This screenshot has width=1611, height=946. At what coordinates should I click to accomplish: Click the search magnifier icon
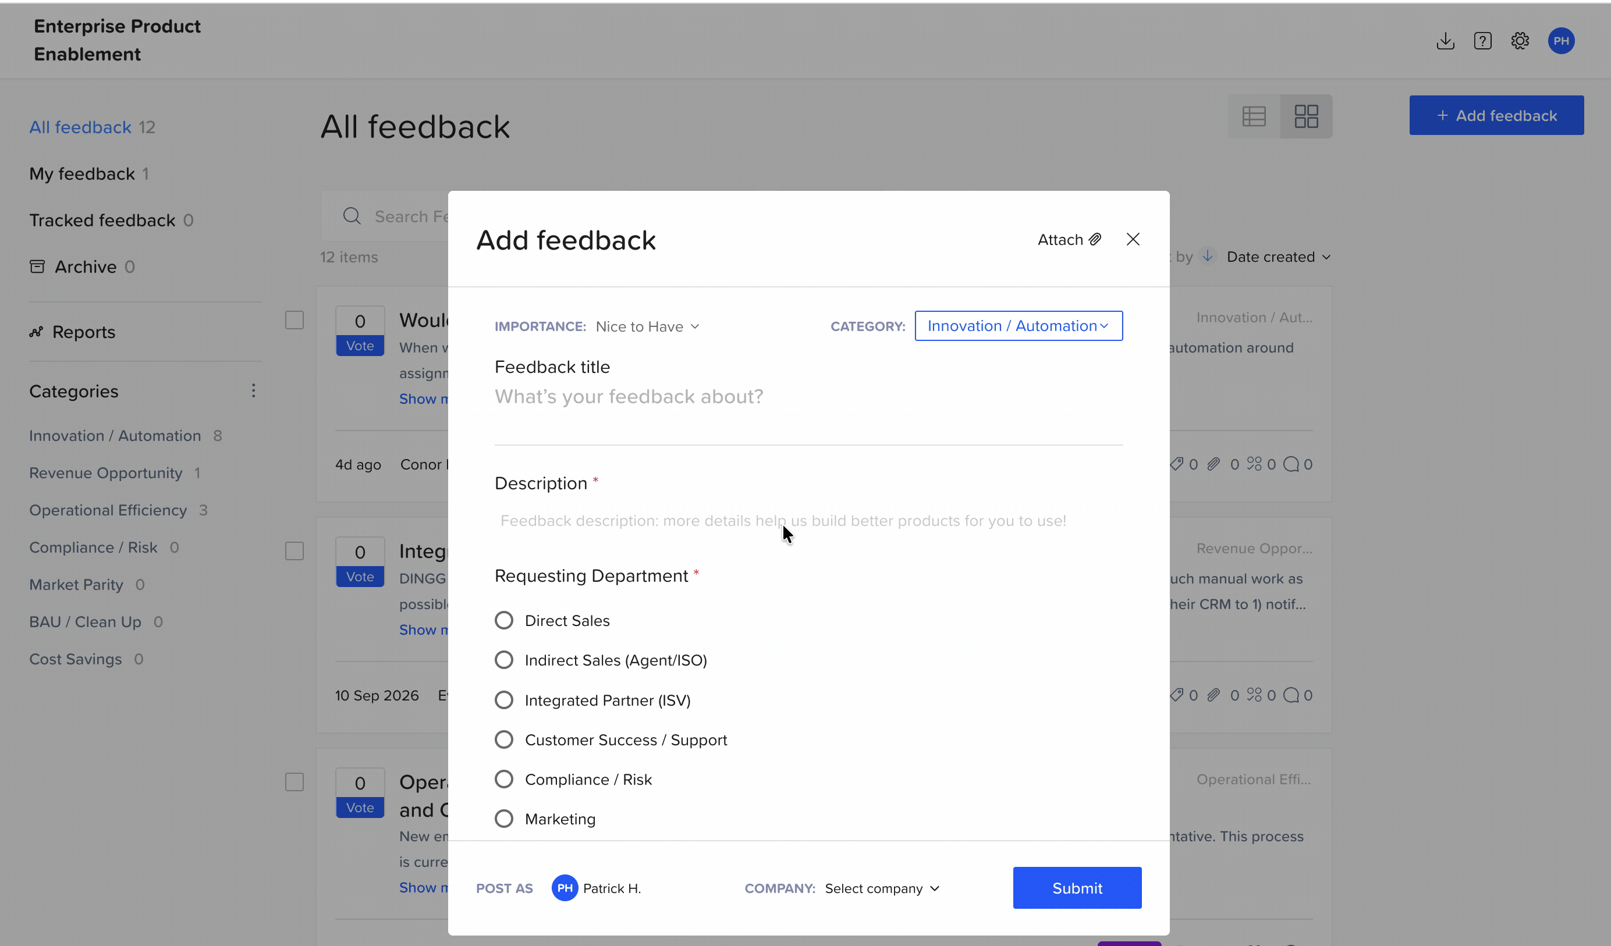[x=352, y=216]
